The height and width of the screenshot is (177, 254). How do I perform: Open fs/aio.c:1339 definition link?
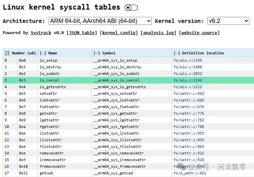tap(188, 60)
